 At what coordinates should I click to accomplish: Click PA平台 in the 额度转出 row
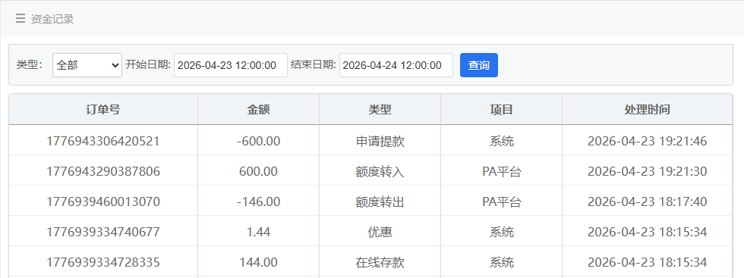pyautogui.click(x=502, y=201)
